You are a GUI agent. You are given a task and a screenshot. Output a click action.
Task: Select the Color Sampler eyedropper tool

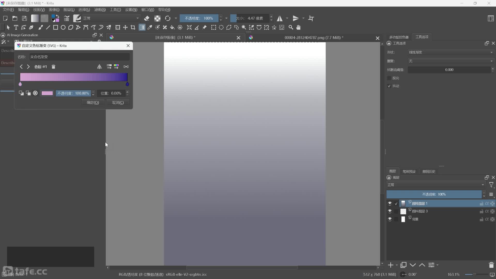pyautogui.click(x=150, y=27)
